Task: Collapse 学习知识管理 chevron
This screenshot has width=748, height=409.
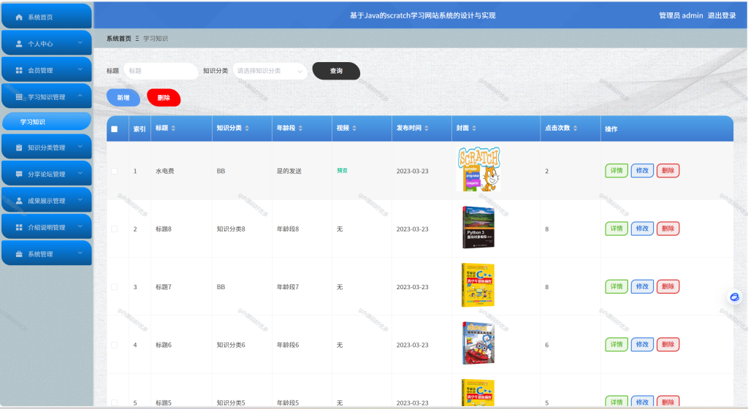Action: (80, 96)
